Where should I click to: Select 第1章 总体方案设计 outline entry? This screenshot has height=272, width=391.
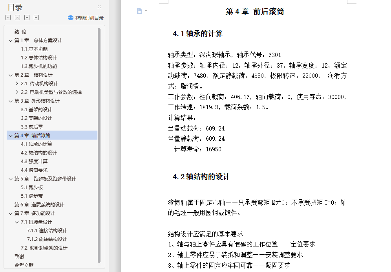point(38,40)
